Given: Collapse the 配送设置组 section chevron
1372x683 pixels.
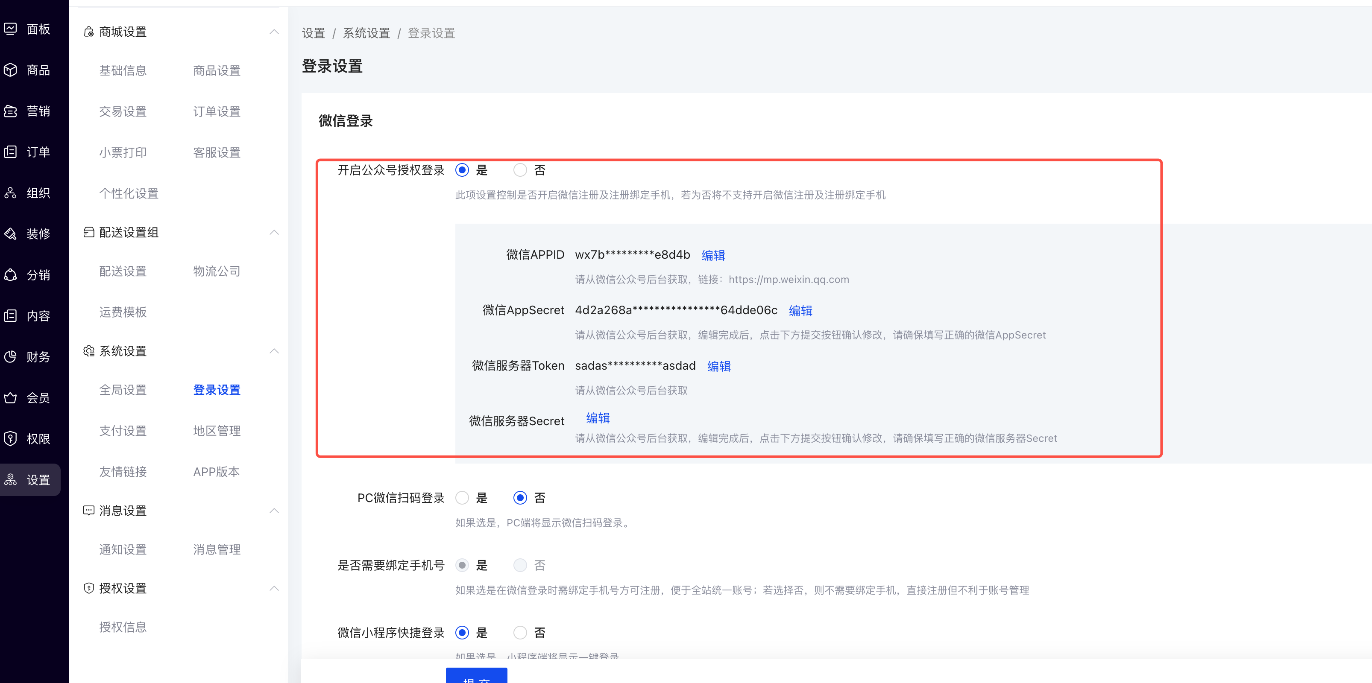Looking at the screenshot, I should 274,233.
